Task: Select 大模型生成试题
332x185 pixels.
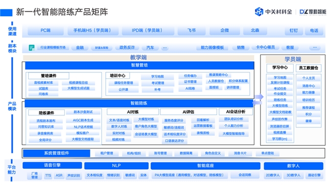Action: (78, 88)
